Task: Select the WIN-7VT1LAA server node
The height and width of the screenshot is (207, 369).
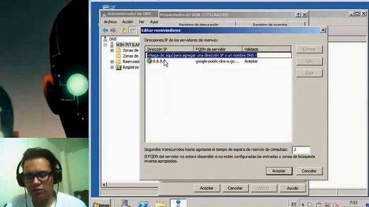Action: [127, 45]
